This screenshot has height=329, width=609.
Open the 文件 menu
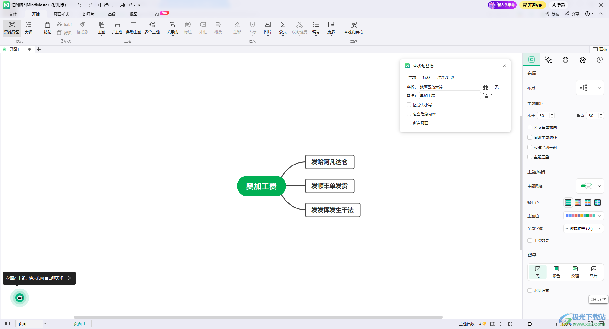(x=13, y=14)
